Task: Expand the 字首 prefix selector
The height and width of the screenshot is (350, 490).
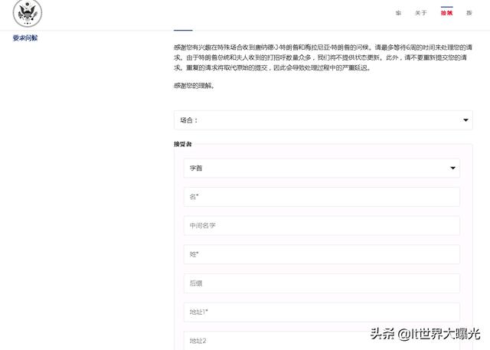Action: 321,168
